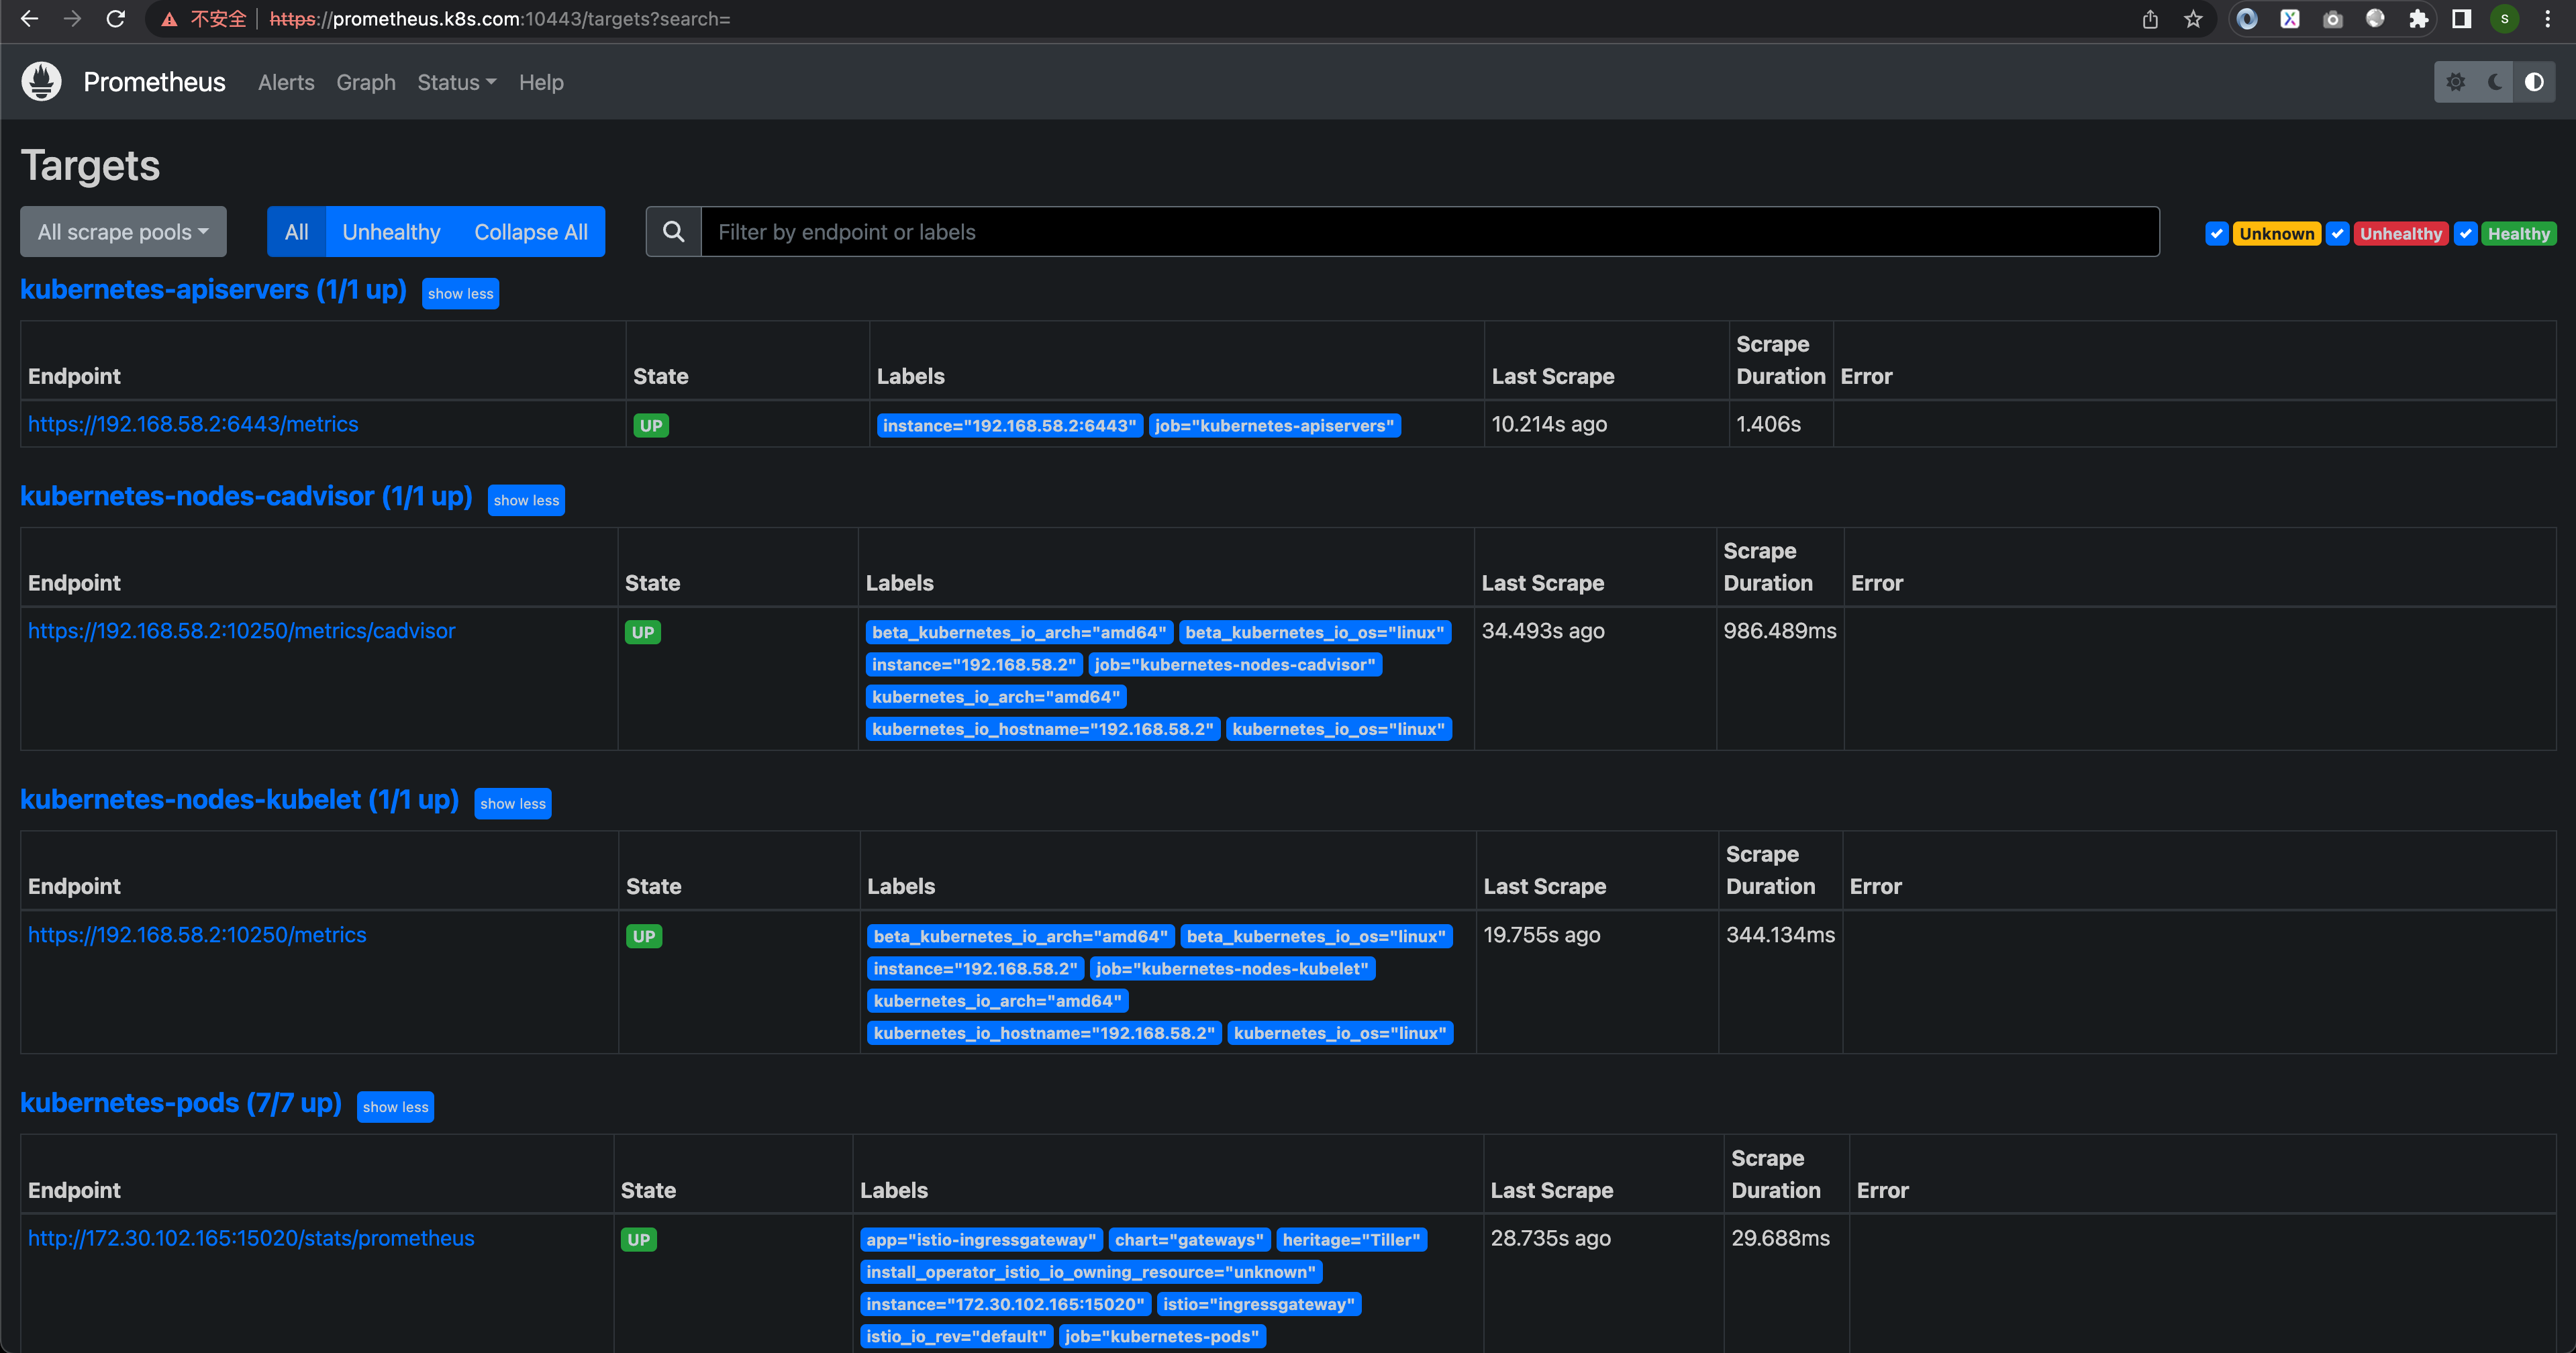Click the kubernetes-nodes-kubelet (1/1 up) heading
This screenshot has height=1353, width=2576.
[239, 800]
